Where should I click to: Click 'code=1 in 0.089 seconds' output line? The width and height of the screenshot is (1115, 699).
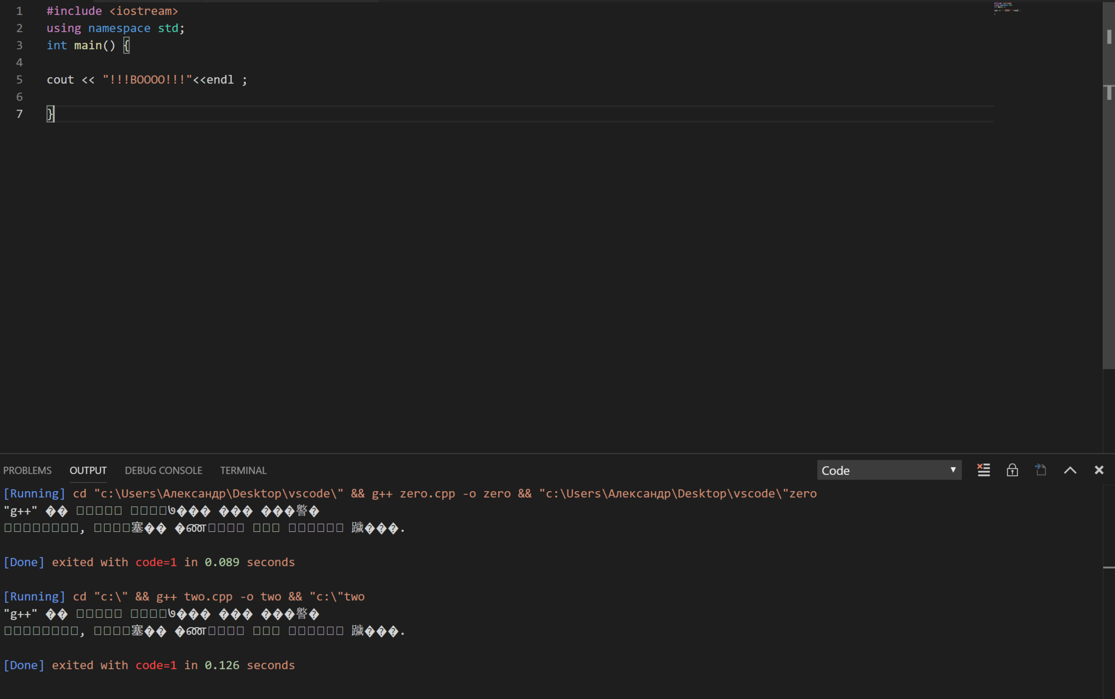click(x=215, y=562)
